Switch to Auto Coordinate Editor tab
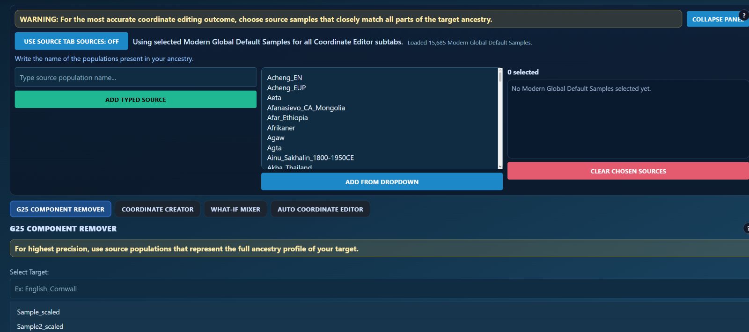The image size is (749, 332). (x=320, y=209)
